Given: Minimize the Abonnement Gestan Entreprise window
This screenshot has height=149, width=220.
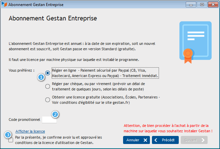Looking at the screenshot, I should click(192, 5).
